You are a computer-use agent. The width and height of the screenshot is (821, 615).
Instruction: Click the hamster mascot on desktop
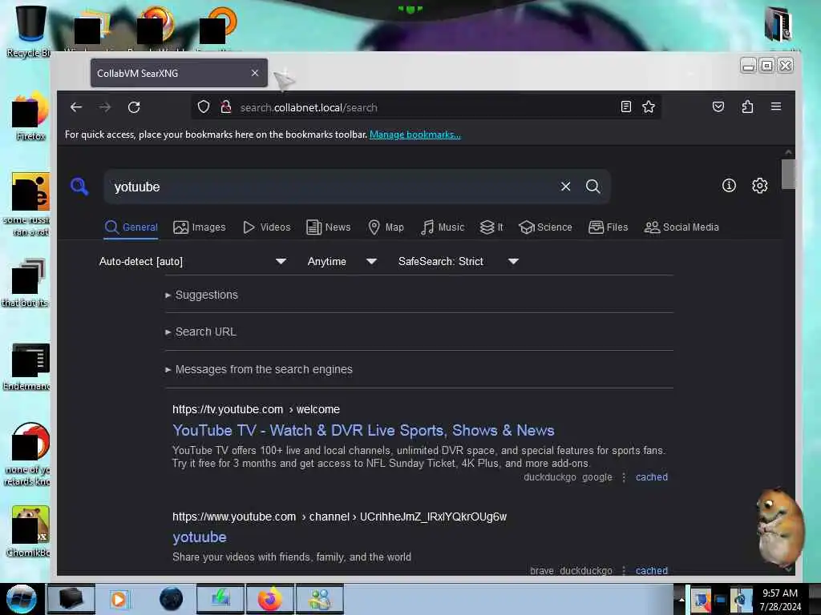click(779, 527)
